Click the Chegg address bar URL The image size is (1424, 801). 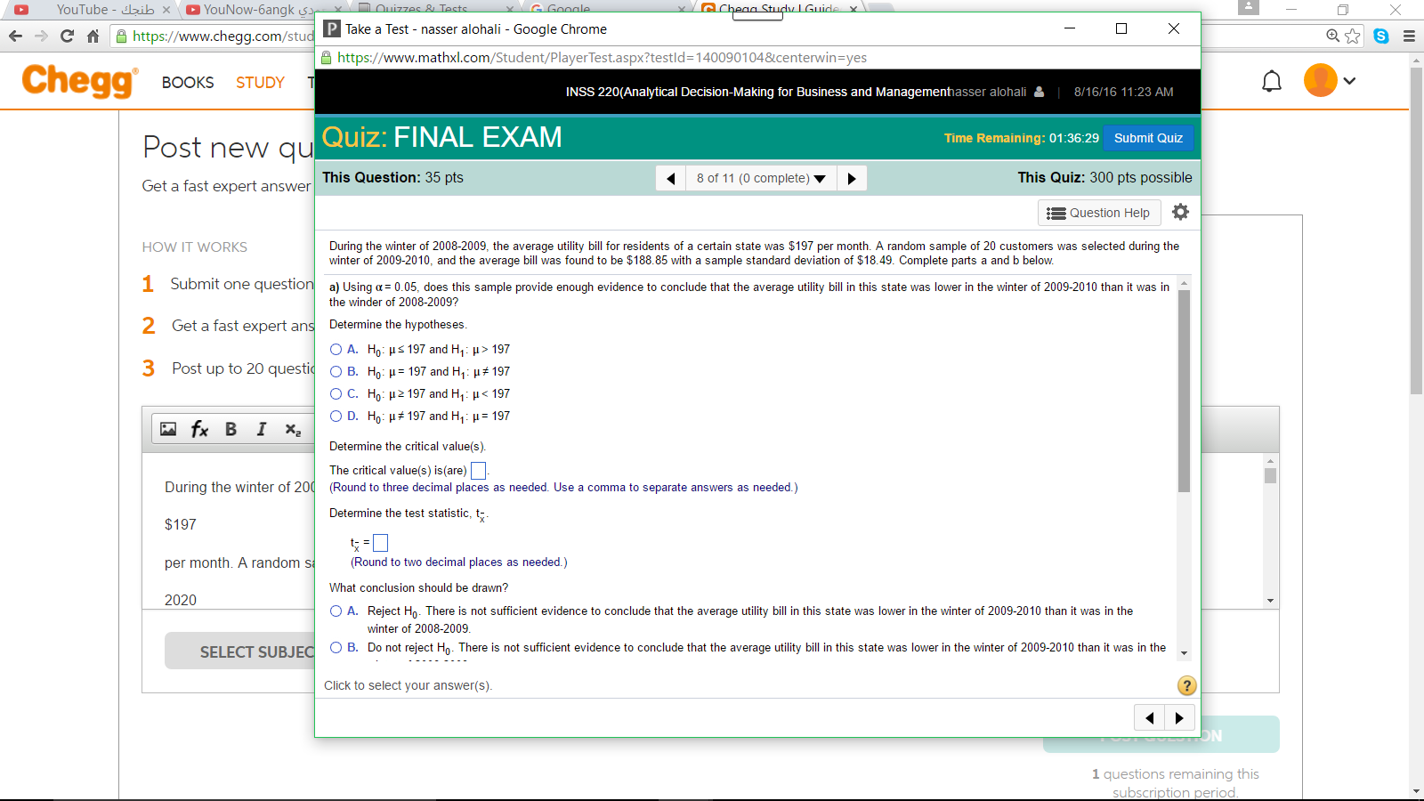pyautogui.click(x=222, y=36)
